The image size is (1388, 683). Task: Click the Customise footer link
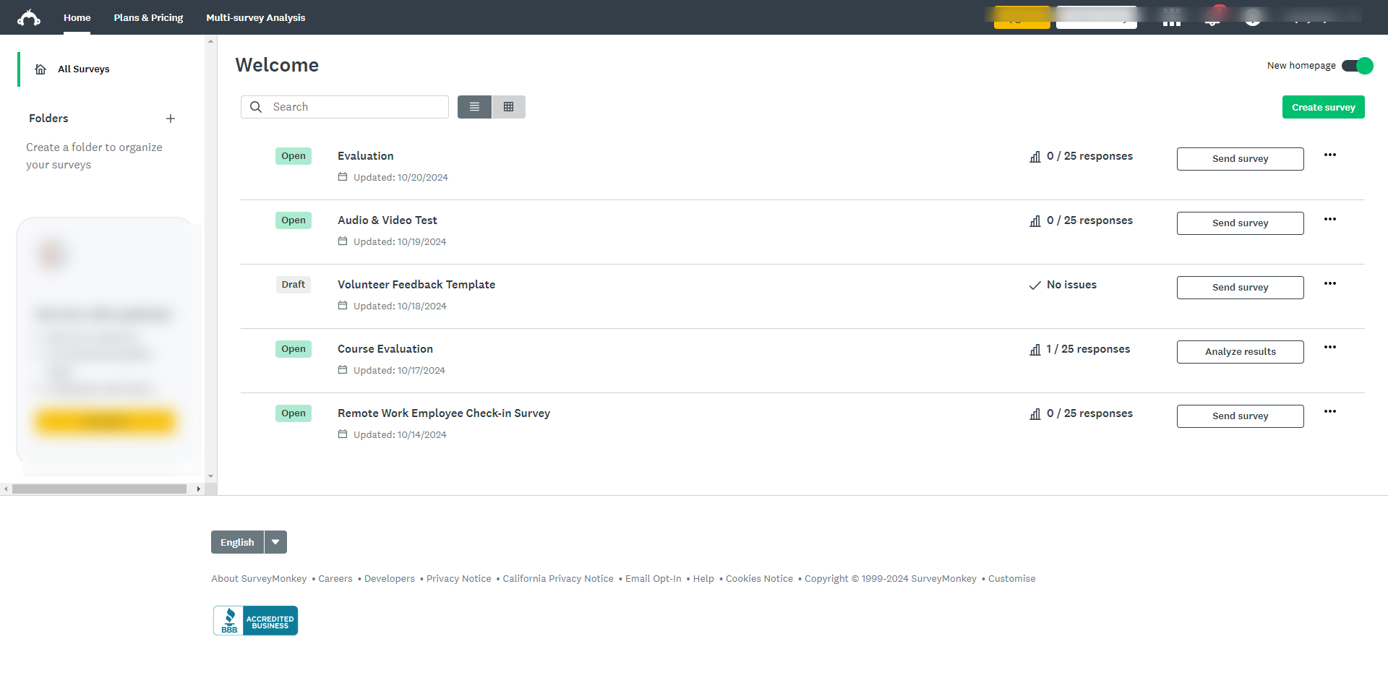[1012, 579]
